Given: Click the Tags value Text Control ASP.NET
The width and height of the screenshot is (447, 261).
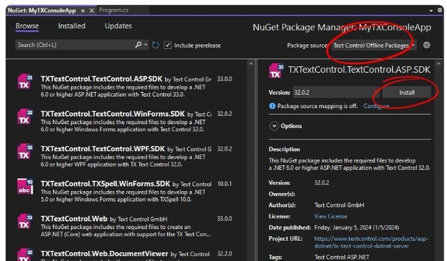Looking at the screenshot, I should [x=342, y=257].
